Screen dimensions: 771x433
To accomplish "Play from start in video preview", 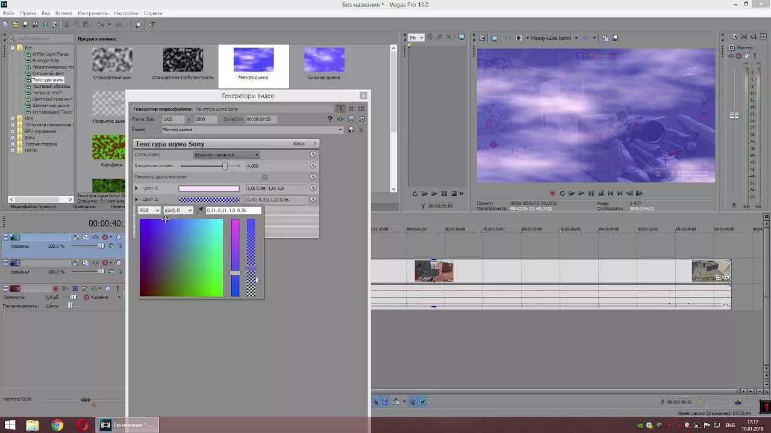I will (x=572, y=194).
